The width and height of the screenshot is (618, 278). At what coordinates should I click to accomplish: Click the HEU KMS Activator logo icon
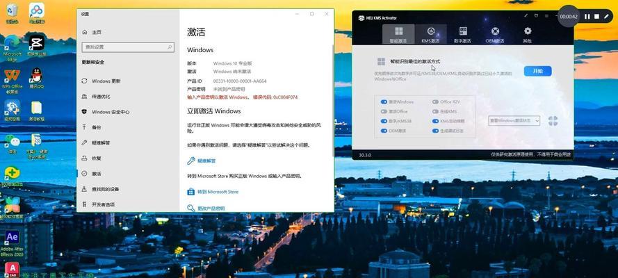[x=361, y=18]
